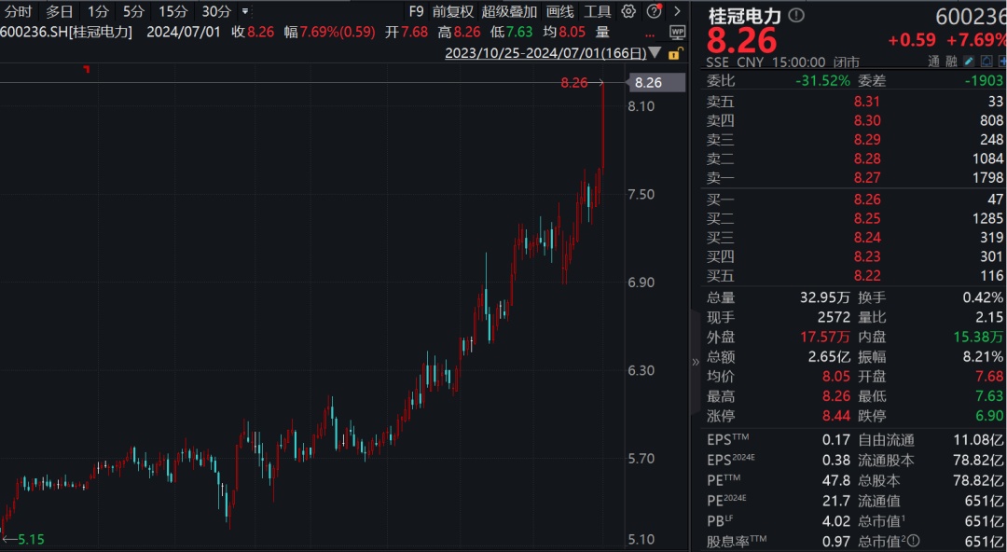The height and width of the screenshot is (552, 1007).
Task: Click the WP monitor icon
Action: tap(678, 32)
